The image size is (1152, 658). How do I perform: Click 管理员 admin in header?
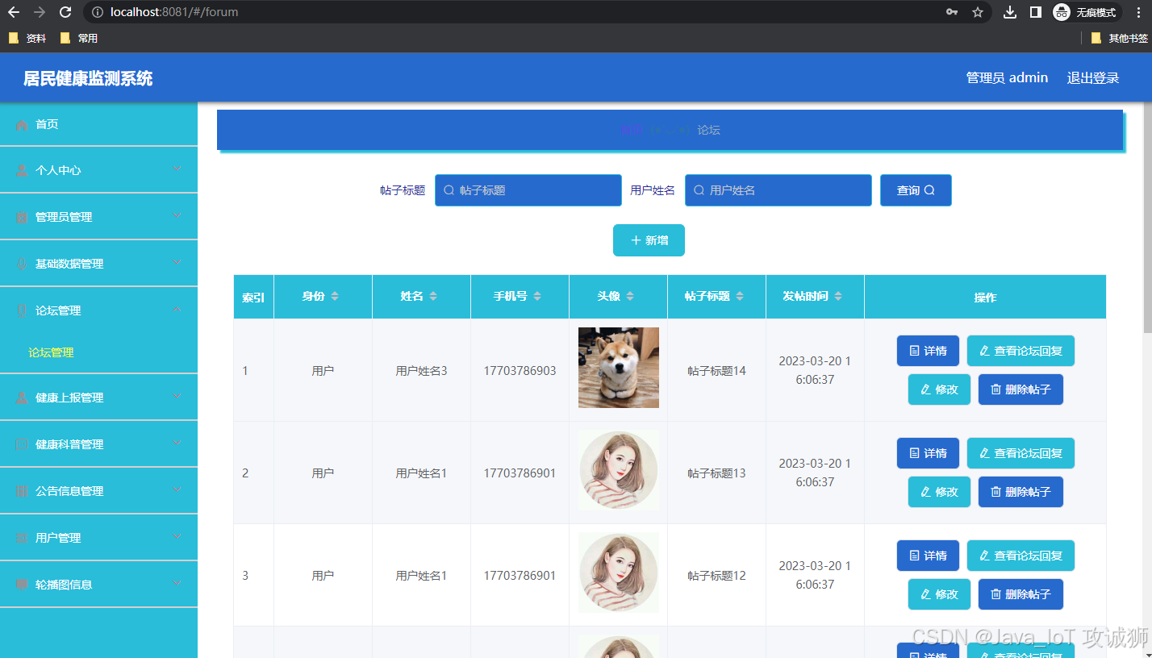point(1007,77)
